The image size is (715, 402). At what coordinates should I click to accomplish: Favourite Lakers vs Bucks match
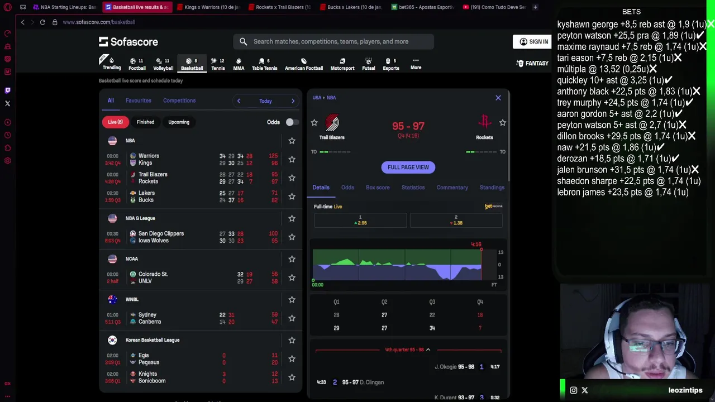(292, 196)
